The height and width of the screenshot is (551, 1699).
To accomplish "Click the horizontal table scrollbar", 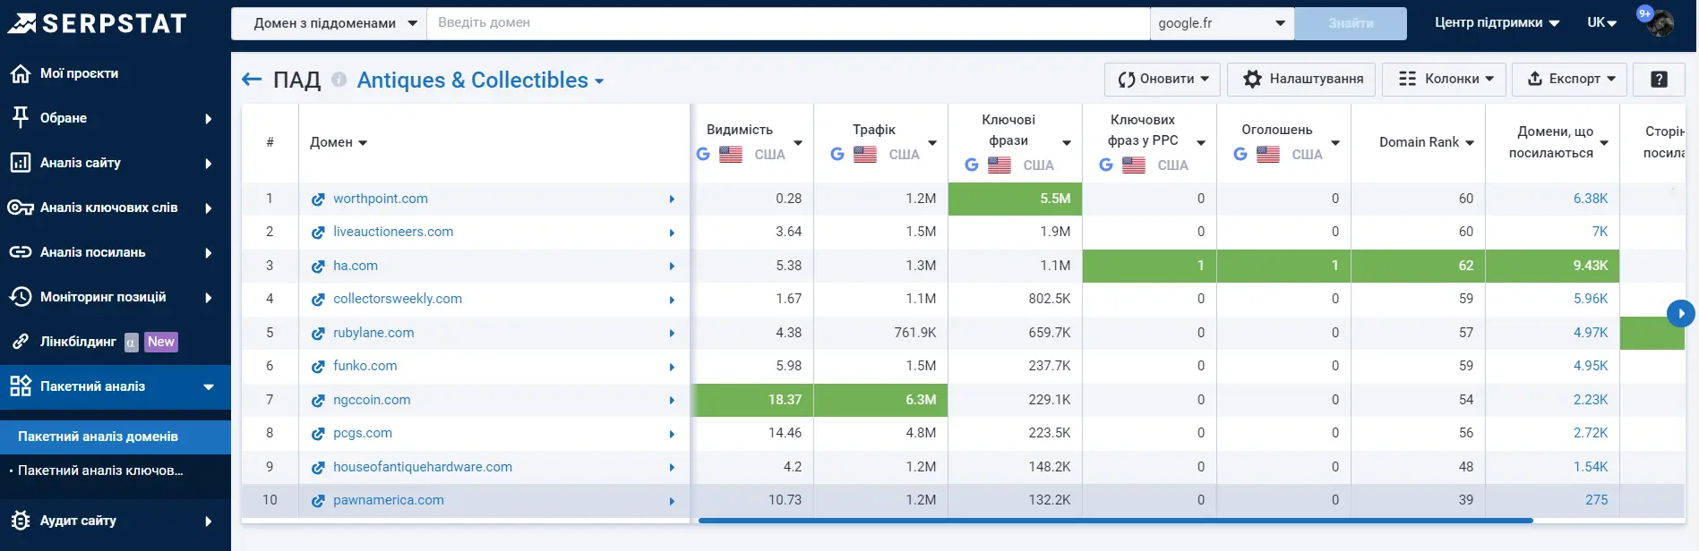I will (1115, 521).
